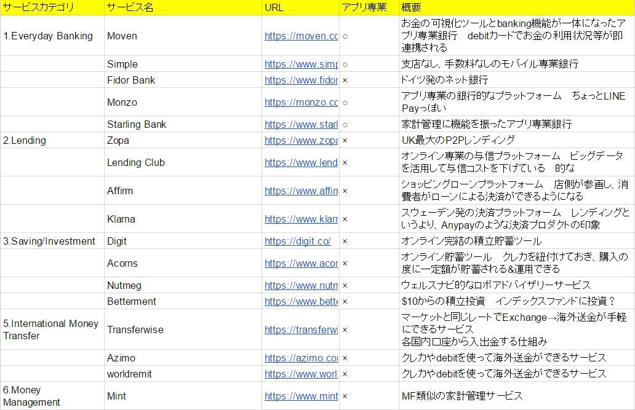Select the $10からの積立投資 description cell
This screenshot has height=410, width=635.
pyautogui.click(x=517, y=301)
